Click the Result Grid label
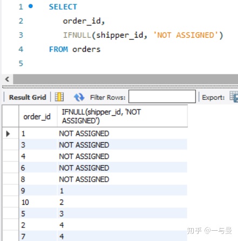Viewport: 238px width, 241px height. [x=28, y=97]
